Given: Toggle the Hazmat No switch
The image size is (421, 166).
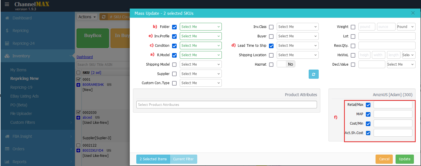Looking at the screenshot, I should click(286, 64).
